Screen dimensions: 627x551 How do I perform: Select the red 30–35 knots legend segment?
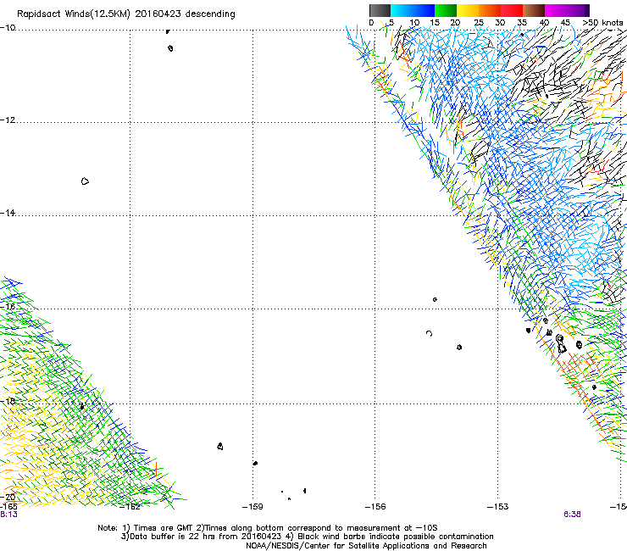pos(512,10)
